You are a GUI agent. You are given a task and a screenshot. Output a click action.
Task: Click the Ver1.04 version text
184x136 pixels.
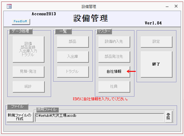(x=153, y=23)
